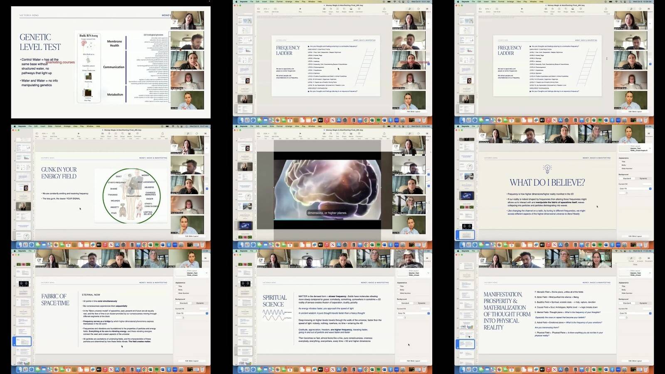This screenshot has width=665, height=374.
Task: Open the Color Fill dropdown in the Fabric of Space-Time frame
Action: pos(192,313)
